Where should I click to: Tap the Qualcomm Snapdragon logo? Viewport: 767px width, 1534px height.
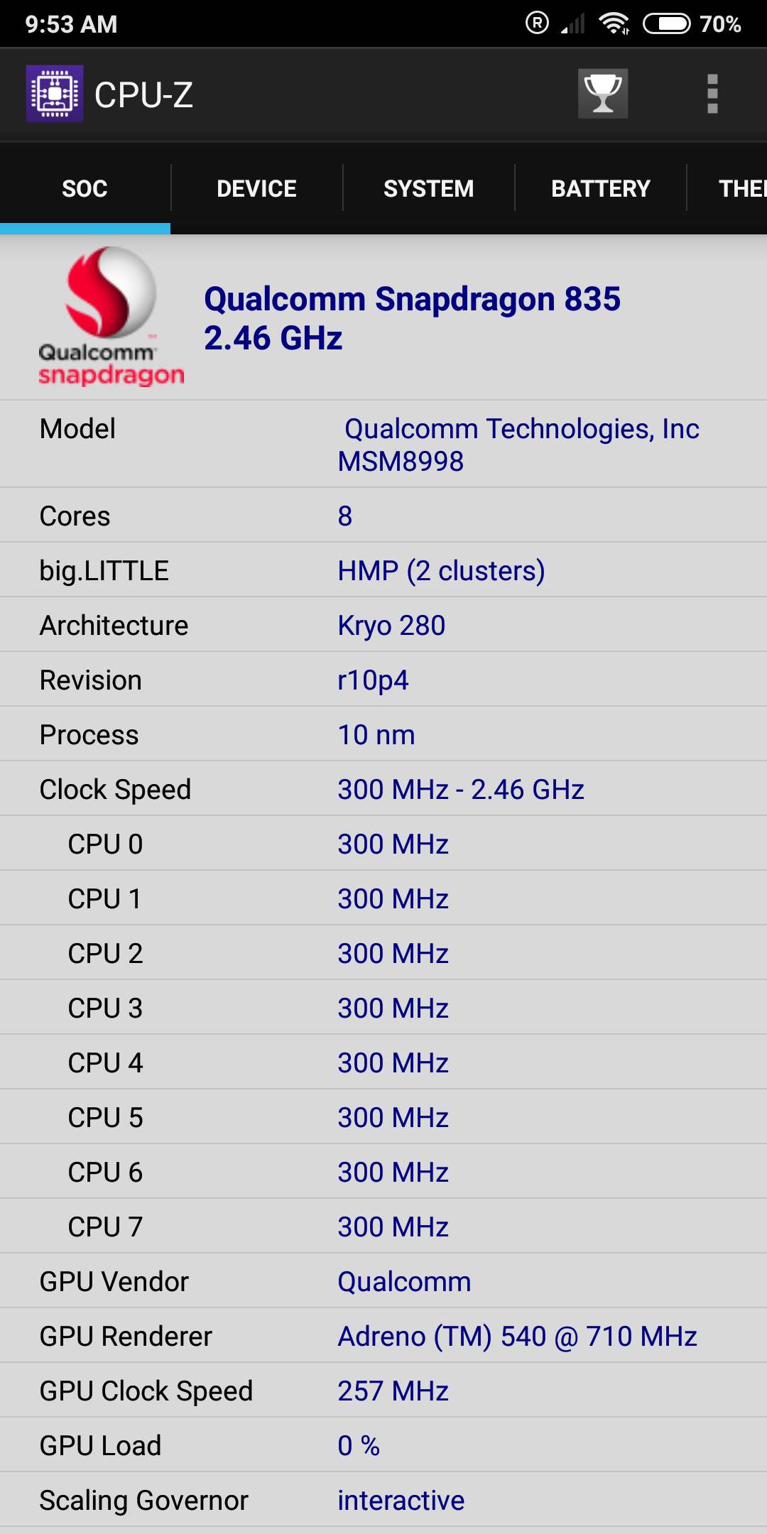(x=111, y=316)
